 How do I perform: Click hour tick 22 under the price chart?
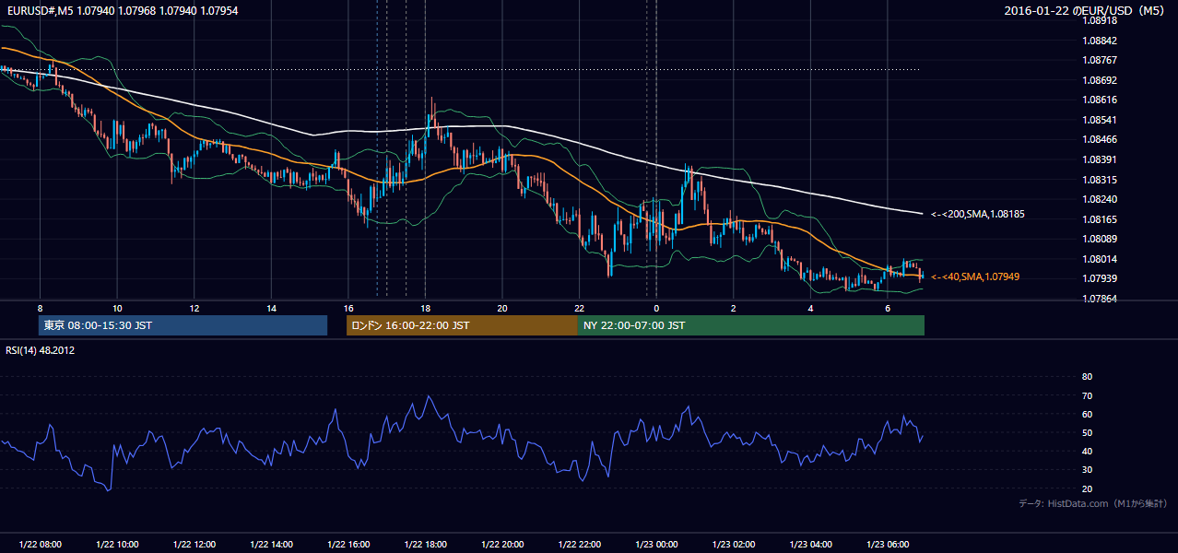(580, 308)
